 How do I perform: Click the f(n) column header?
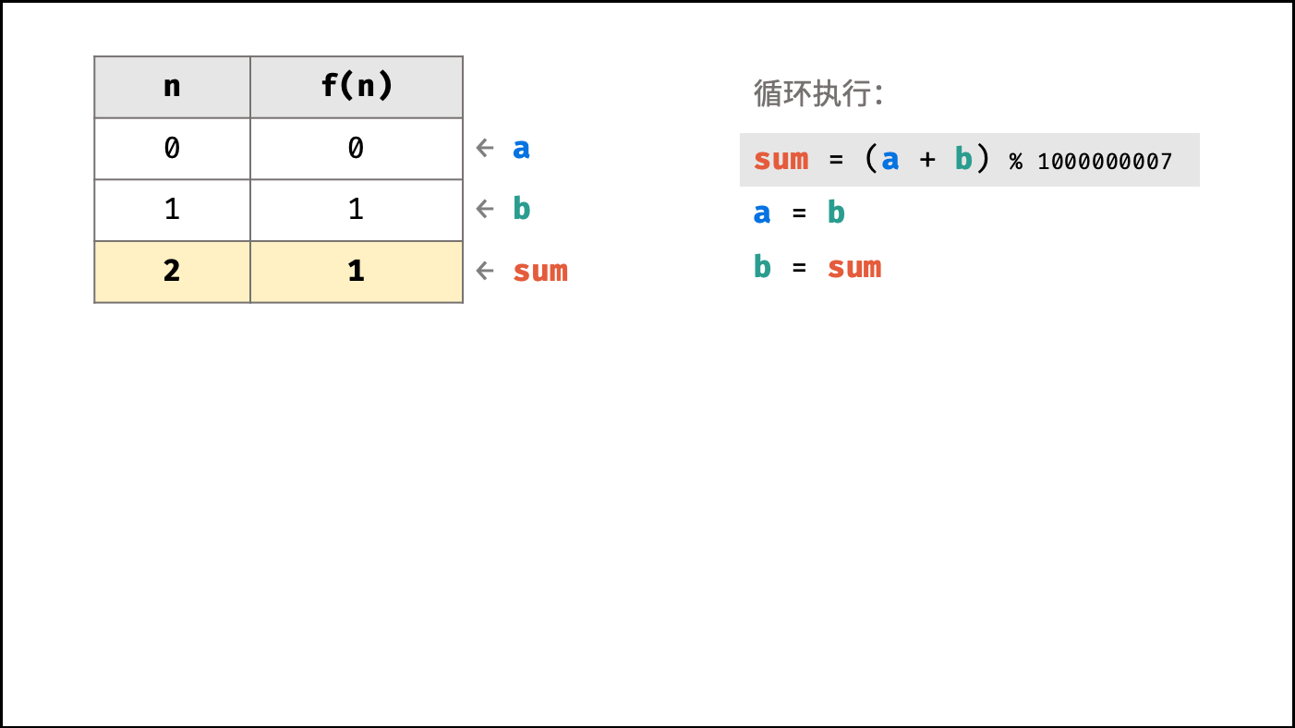coord(357,87)
